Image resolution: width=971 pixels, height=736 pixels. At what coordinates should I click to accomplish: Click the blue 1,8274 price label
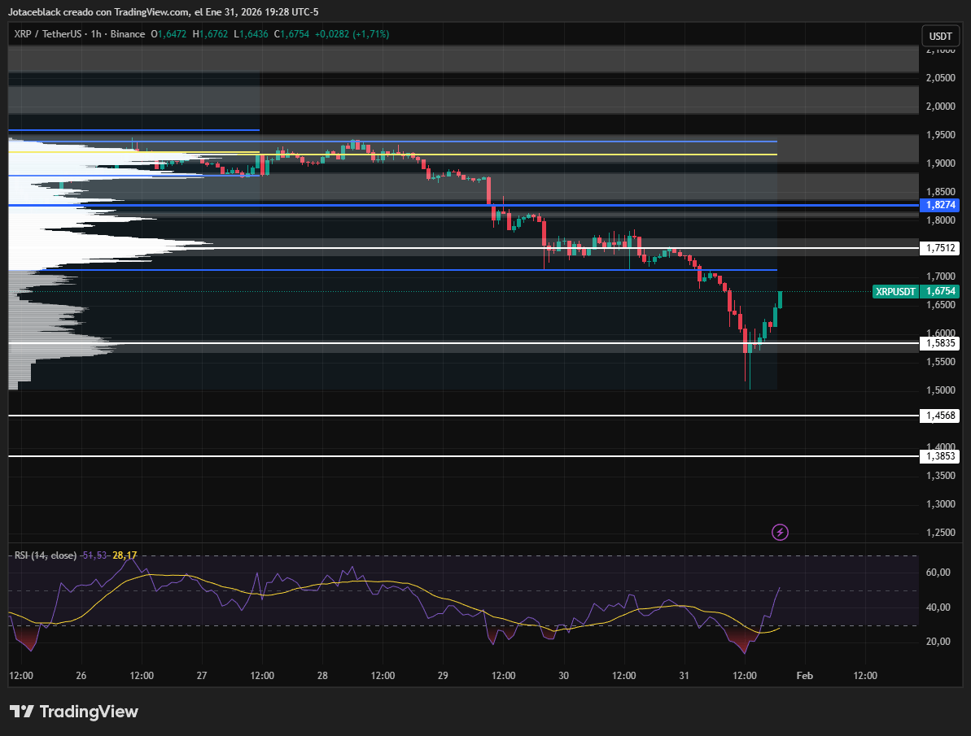click(x=940, y=205)
